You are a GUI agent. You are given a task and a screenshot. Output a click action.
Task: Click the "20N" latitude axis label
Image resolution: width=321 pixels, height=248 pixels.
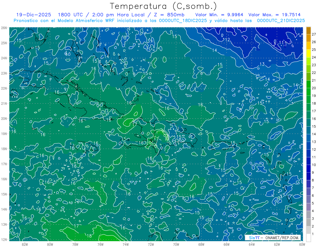4,118
